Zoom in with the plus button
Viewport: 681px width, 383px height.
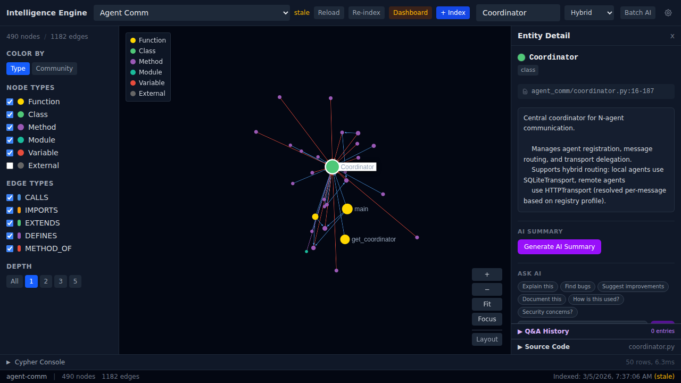pyautogui.click(x=487, y=274)
